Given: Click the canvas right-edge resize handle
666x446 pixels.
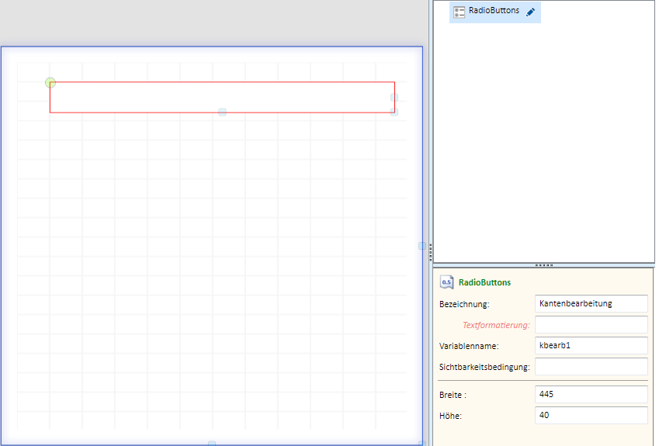Looking at the screenshot, I should (421, 246).
